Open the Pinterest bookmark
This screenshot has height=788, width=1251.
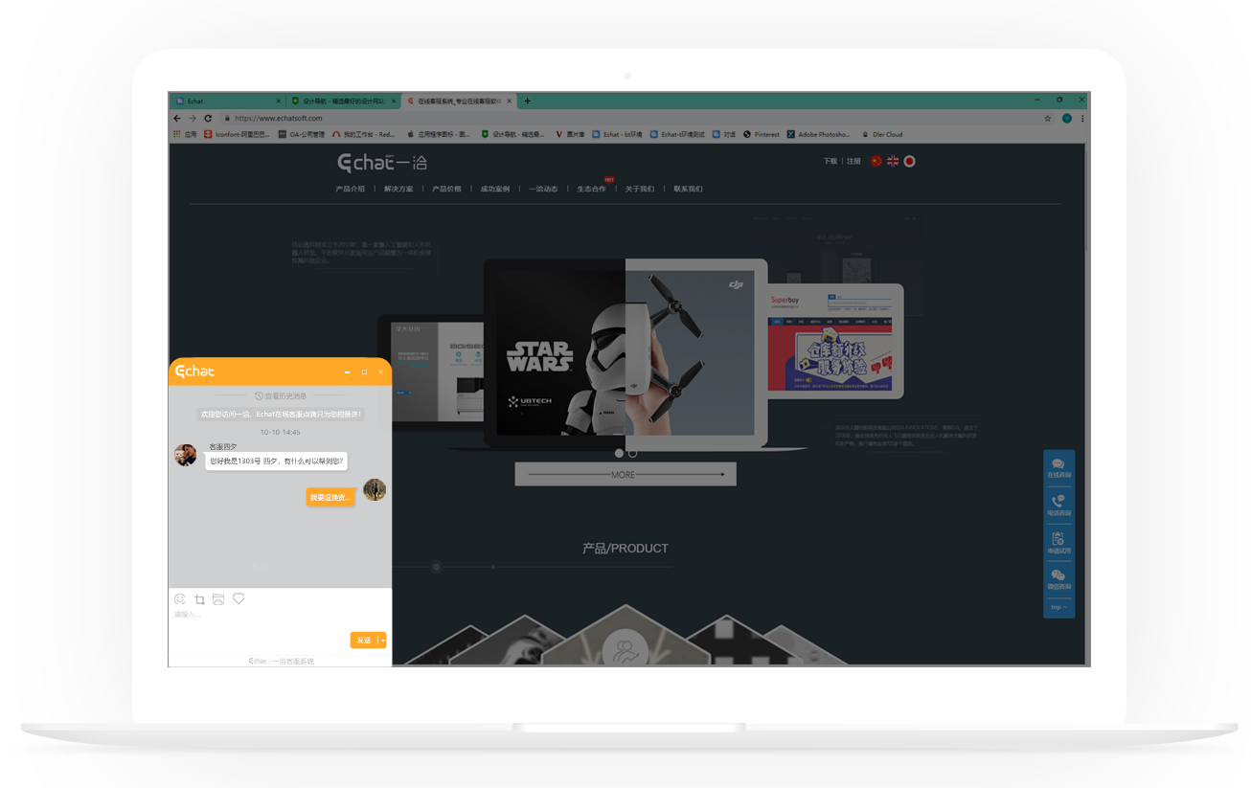[x=762, y=134]
